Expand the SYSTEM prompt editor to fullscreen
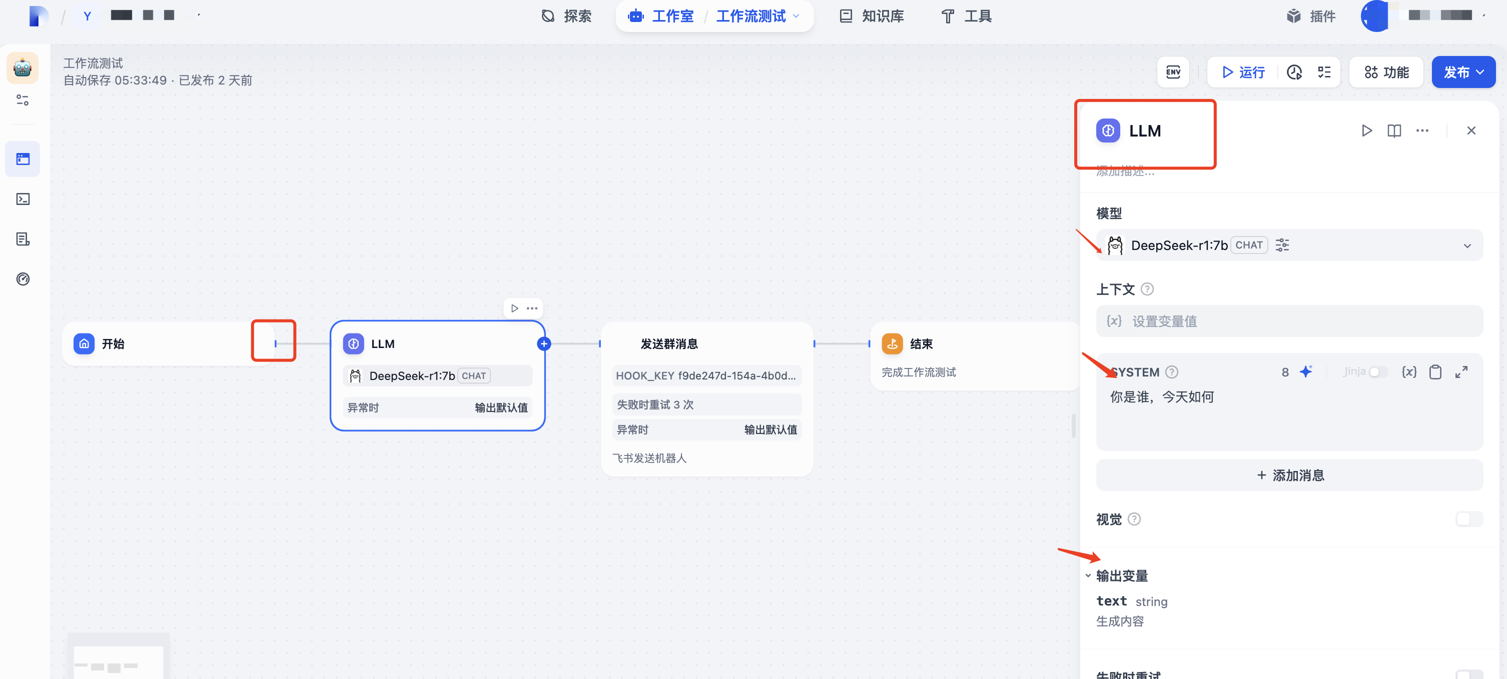Viewport: 1507px width, 679px height. (1461, 371)
